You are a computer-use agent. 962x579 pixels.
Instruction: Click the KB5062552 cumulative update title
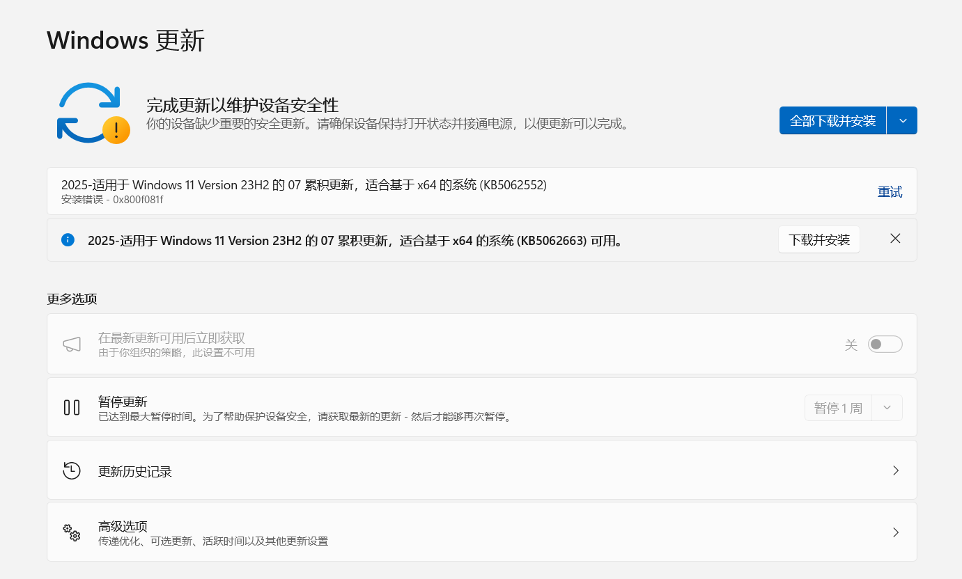(x=304, y=185)
